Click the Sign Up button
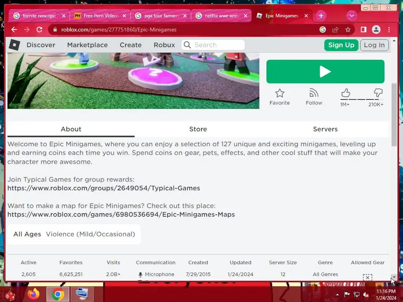Image resolution: width=403 pixels, height=302 pixels. click(341, 45)
